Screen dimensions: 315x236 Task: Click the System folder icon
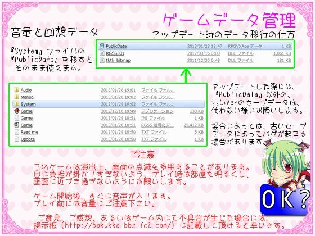click(17, 104)
